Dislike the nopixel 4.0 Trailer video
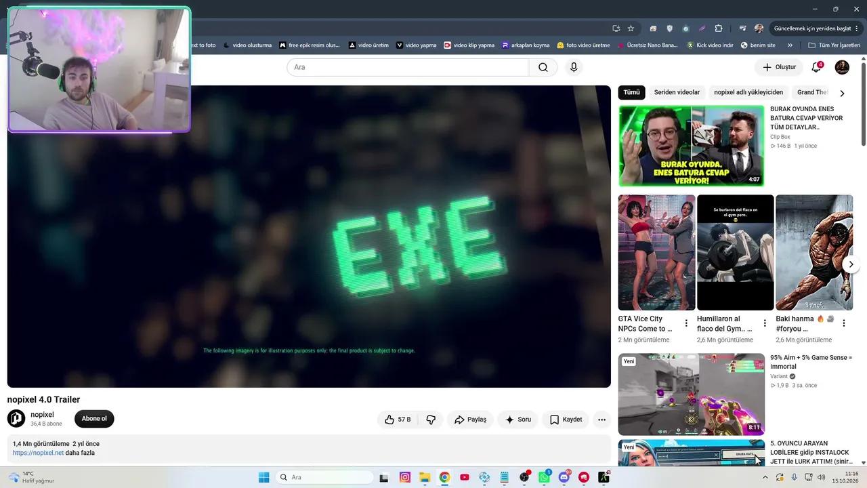The height and width of the screenshot is (488, 867). 431,420
